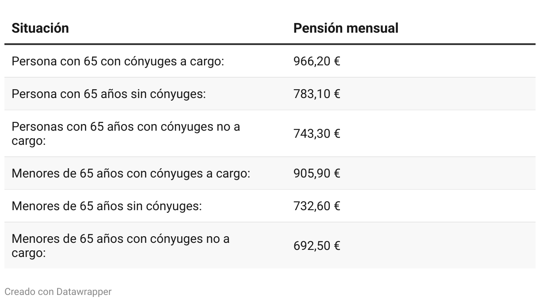Open the Datawrapper credit link

(x=84, y=292)
